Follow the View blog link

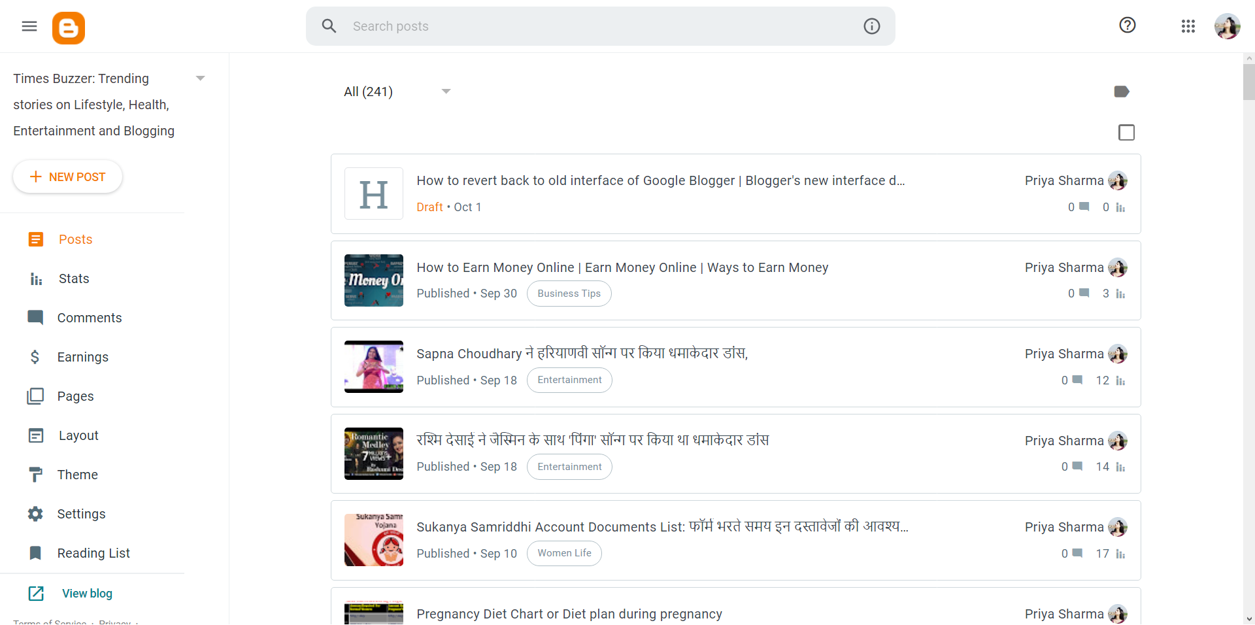(x=87, y=594)
